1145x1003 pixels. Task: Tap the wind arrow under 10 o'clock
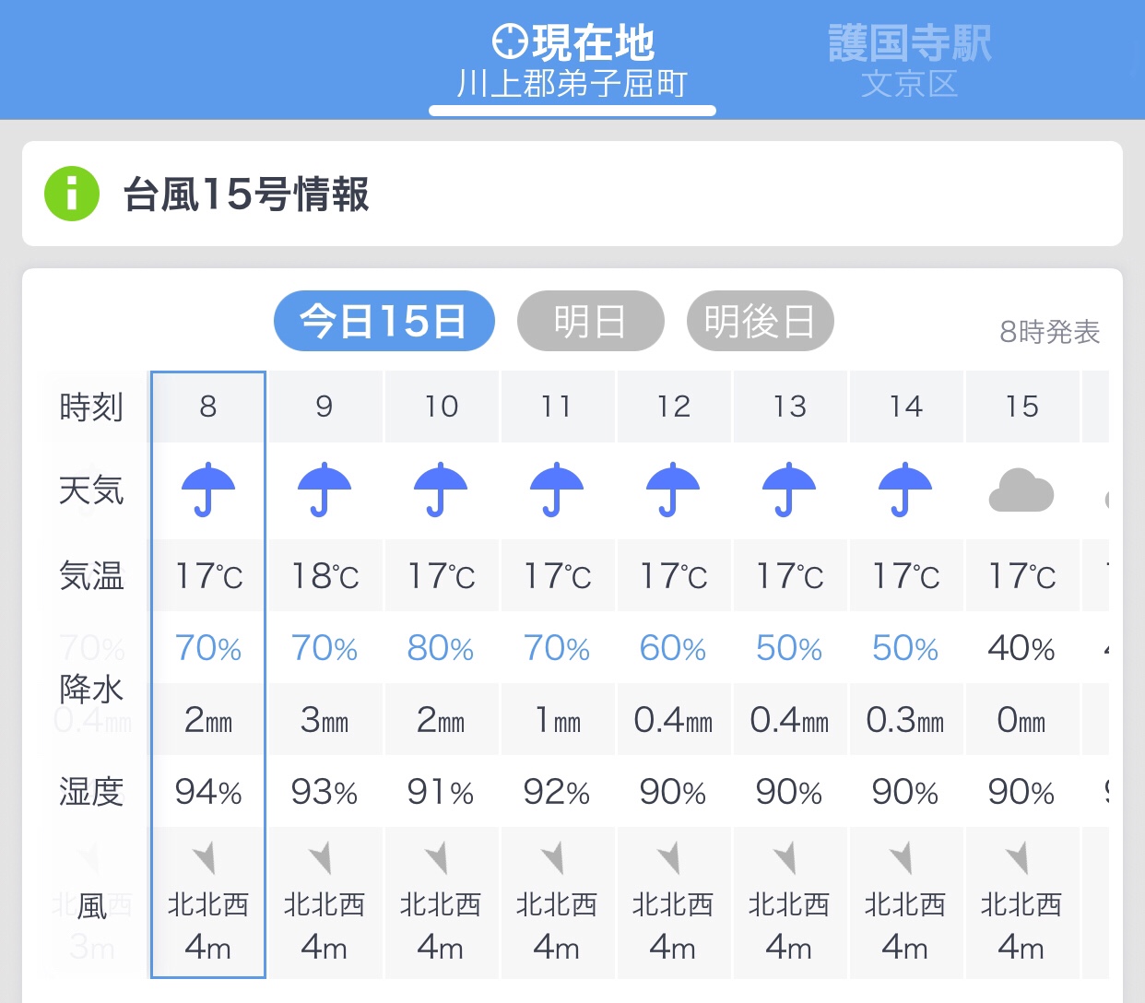tap(439, 857)
